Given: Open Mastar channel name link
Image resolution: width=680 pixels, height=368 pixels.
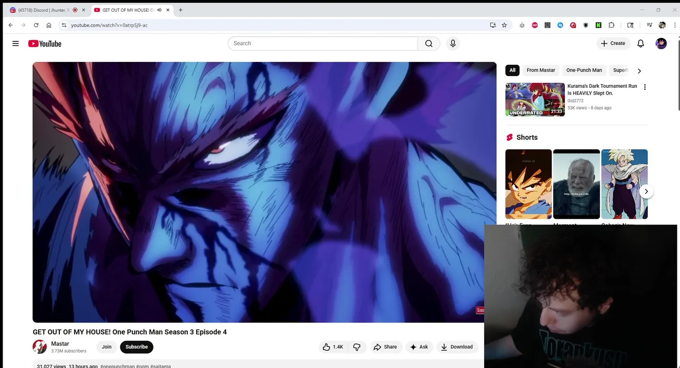Looking at the screenshot, I should click(60, 344).
